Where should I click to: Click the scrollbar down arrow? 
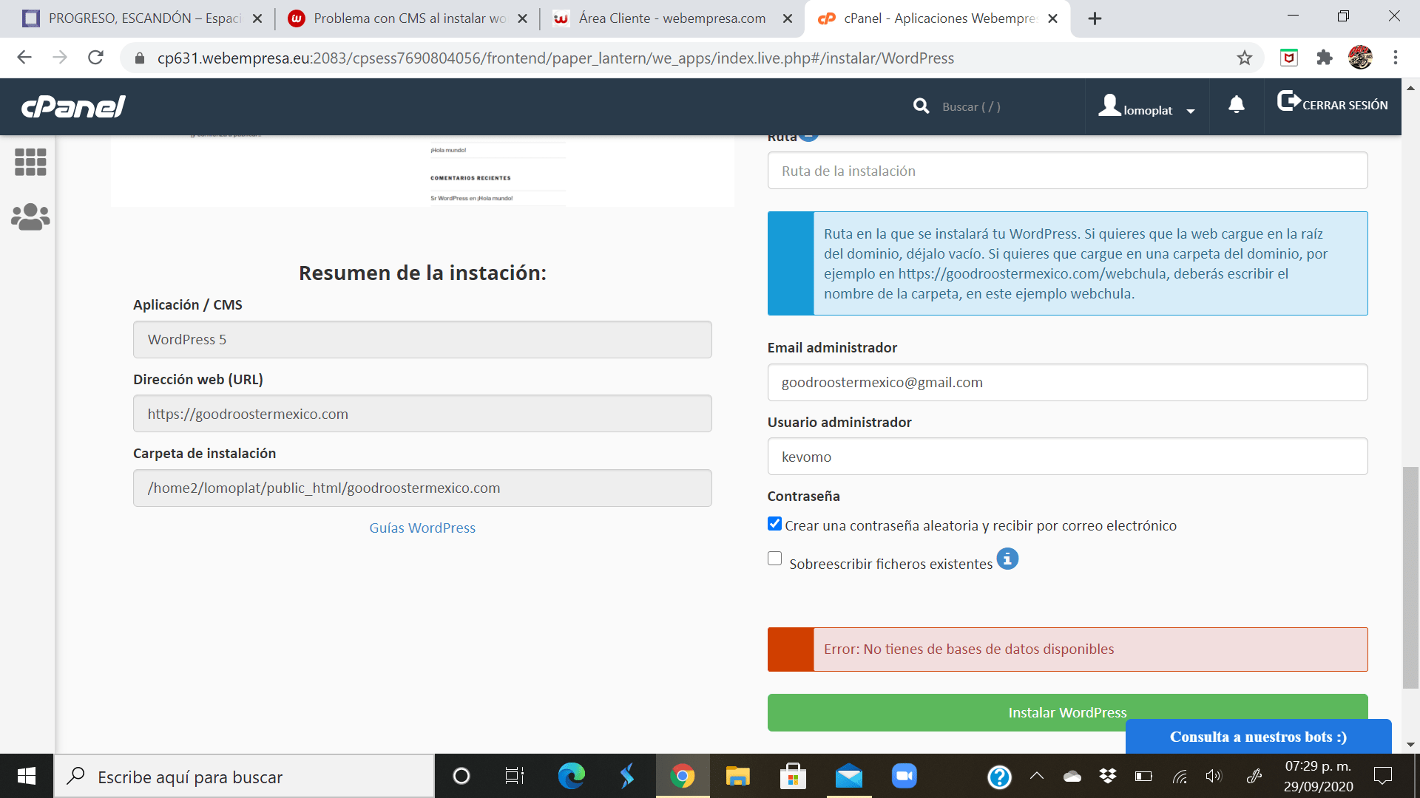pyautogui.click(x=1410, y=744)
